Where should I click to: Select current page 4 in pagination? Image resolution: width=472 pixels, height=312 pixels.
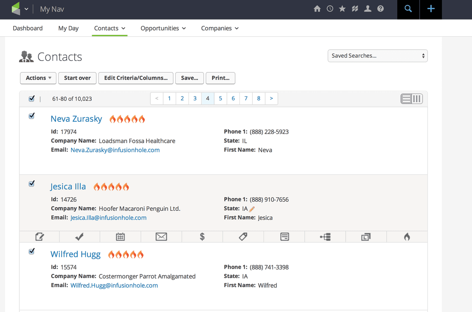tap(208, 99)
